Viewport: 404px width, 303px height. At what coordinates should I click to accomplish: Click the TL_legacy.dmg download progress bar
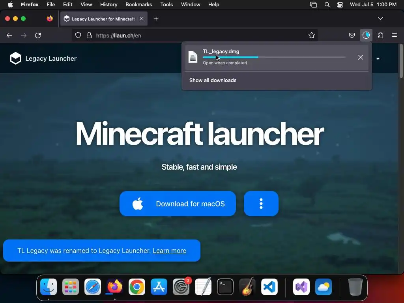click(x=274, y=57)
